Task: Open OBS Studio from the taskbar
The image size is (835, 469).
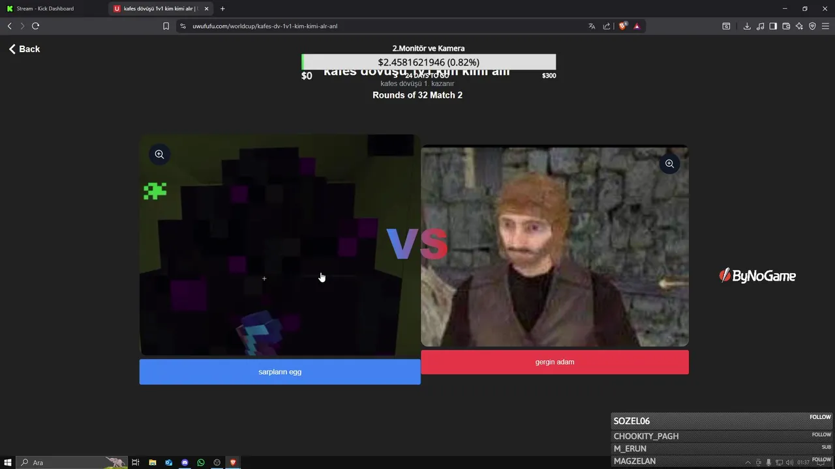Action: [217, 462]
